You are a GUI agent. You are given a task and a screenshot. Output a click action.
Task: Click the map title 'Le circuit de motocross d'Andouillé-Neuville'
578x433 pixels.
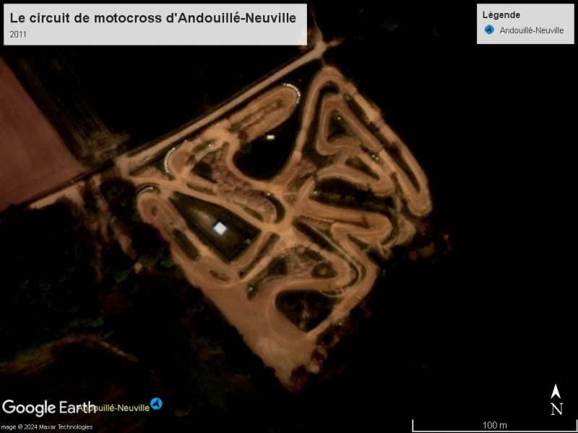click(x=153, y=17)
